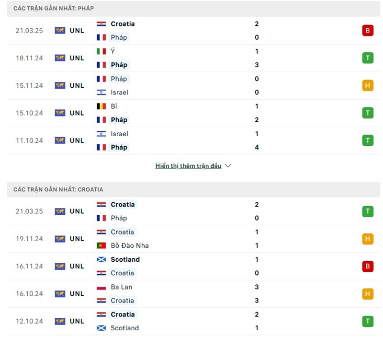383x337 pixels.
Task: Click Belgium flag icon next to Bỉ
Action: pos(101,106)
